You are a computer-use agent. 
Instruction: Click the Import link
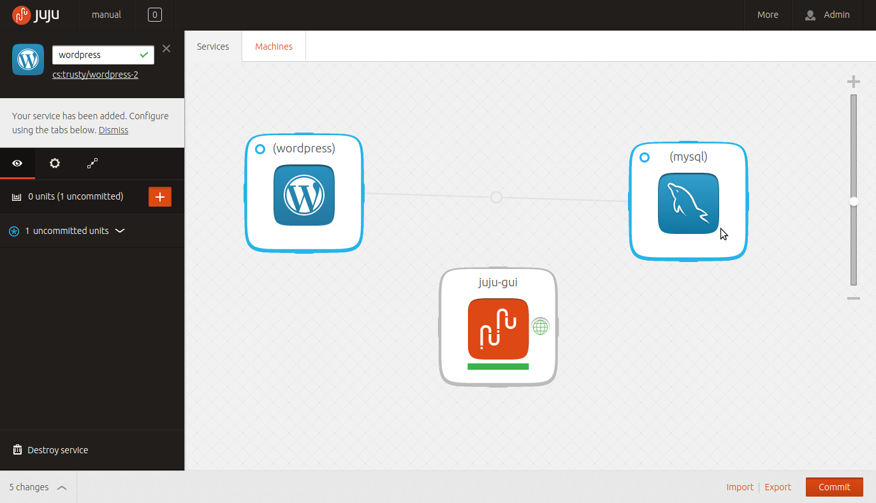click(x=740, y=487)
